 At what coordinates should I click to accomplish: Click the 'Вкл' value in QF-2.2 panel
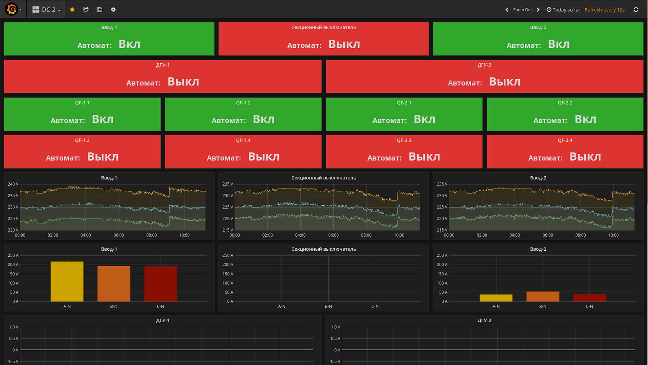586,119
